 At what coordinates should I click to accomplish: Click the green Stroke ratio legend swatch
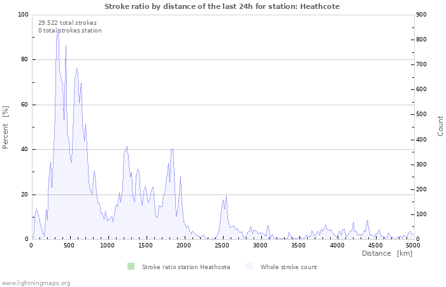pos(131,267)
